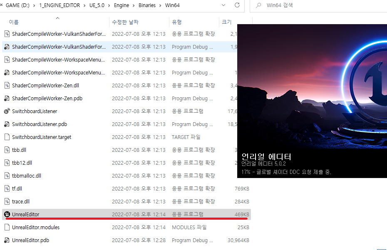387x250 pixels.
Task: Click the SwitchboardListener application icon
Action: (7, 111)
